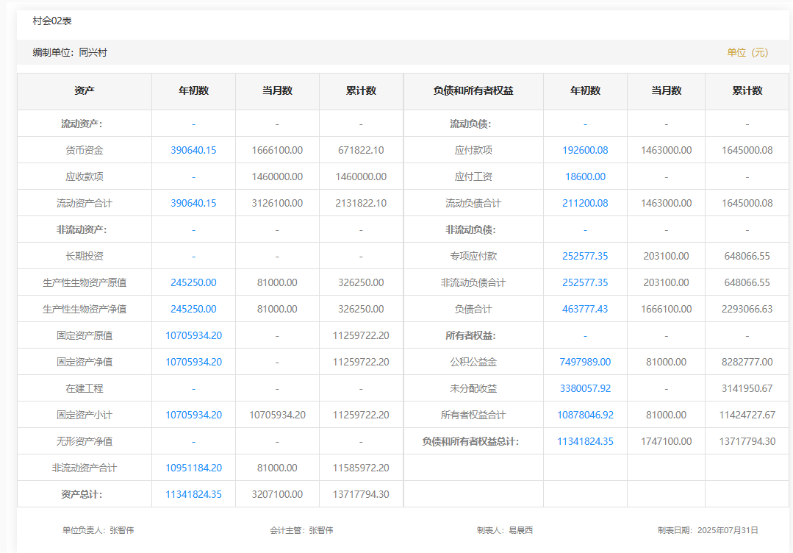Screen dimensions: 793x553
Task: Click the 负债和所有者权益 column header
Action: coord(473,91)
